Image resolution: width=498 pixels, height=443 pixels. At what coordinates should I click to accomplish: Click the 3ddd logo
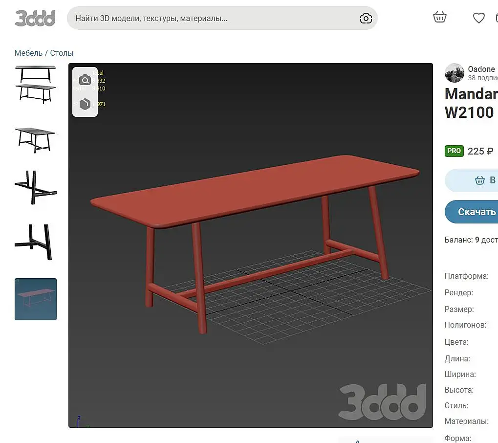click(35, 18)
